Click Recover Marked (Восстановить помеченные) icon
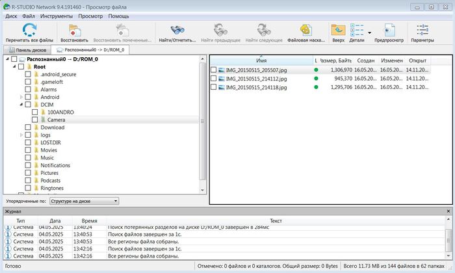Image resolution: width=455 pixels, height=273 pixels. (122, 30)
